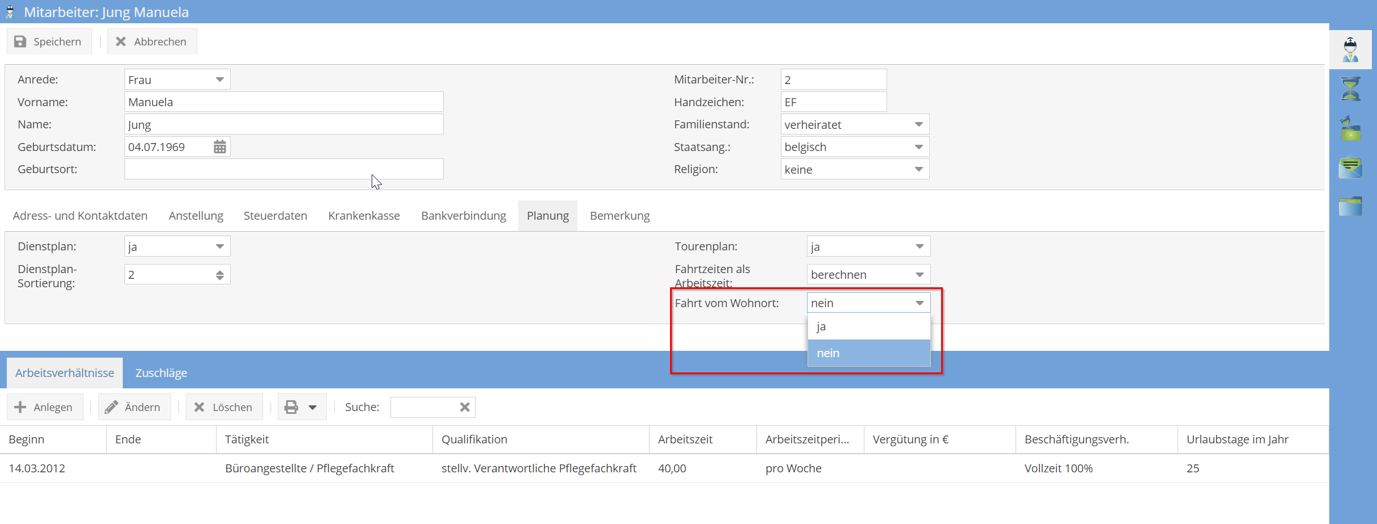
Task: Click into the Geburtsort input field
Action: pyautogui.click(x=284, y=169)
